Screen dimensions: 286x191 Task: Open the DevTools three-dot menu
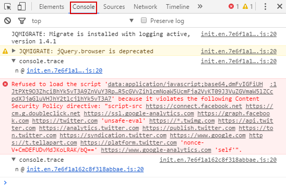pos(265,7)
